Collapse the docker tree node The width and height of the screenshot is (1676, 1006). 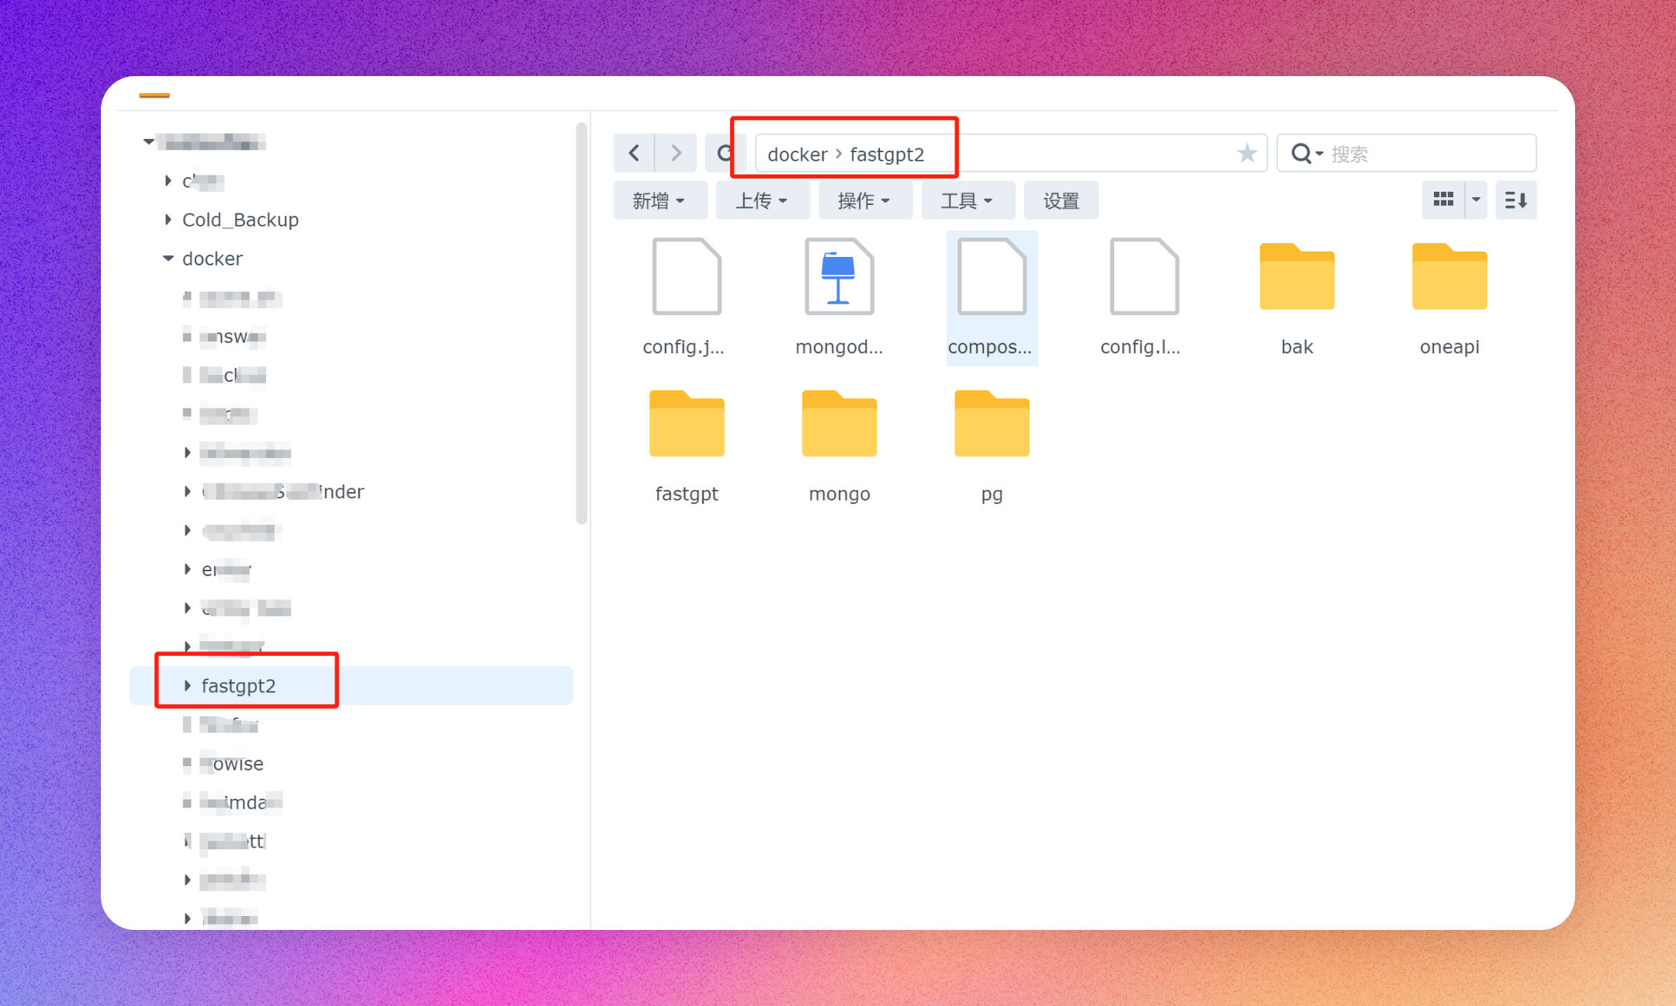click(168, 258)
